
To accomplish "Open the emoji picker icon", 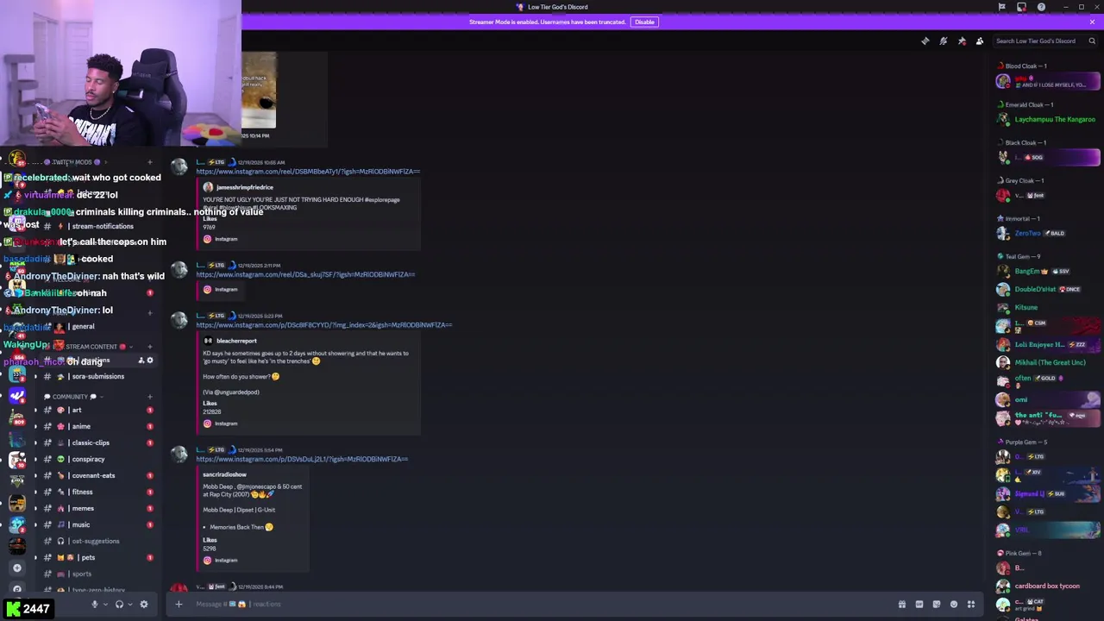I will click(954, 604).
